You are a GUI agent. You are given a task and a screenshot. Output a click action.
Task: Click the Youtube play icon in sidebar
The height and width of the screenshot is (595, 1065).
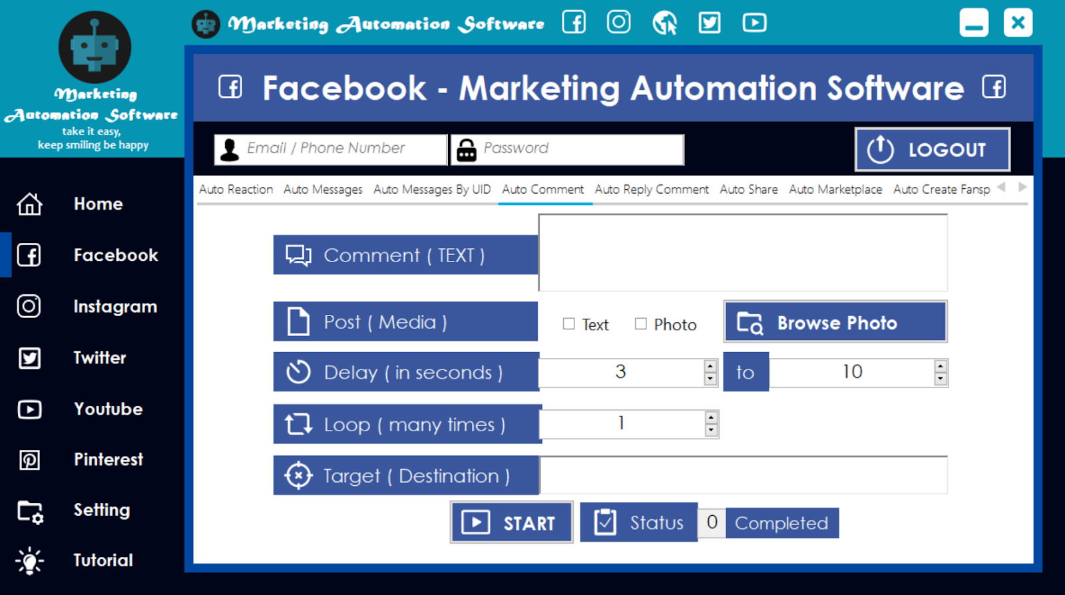tap(29, 409)
